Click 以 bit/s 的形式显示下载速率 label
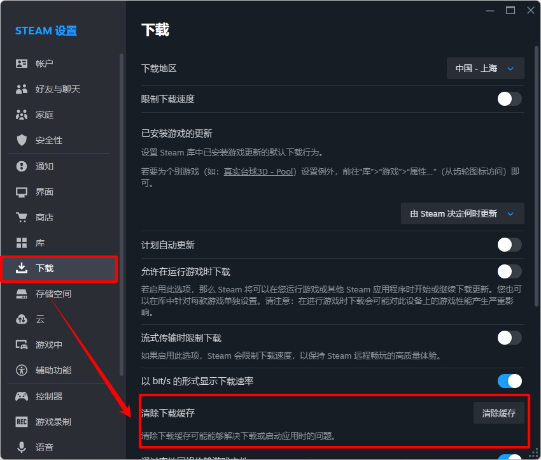Image resolution: width=541 pixels, height=460 pixels. [197, 381]
